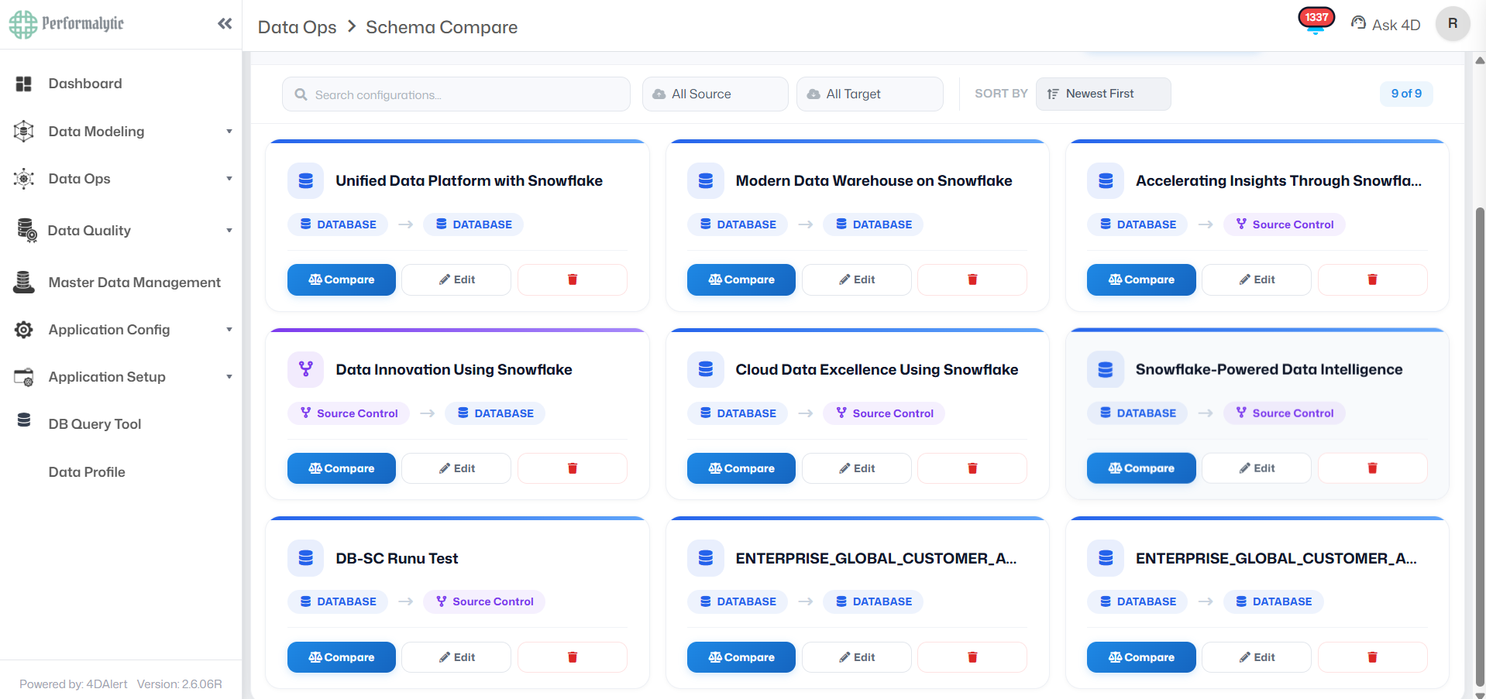Delete Data Innovation Using Snowflake

pos(573,468)
